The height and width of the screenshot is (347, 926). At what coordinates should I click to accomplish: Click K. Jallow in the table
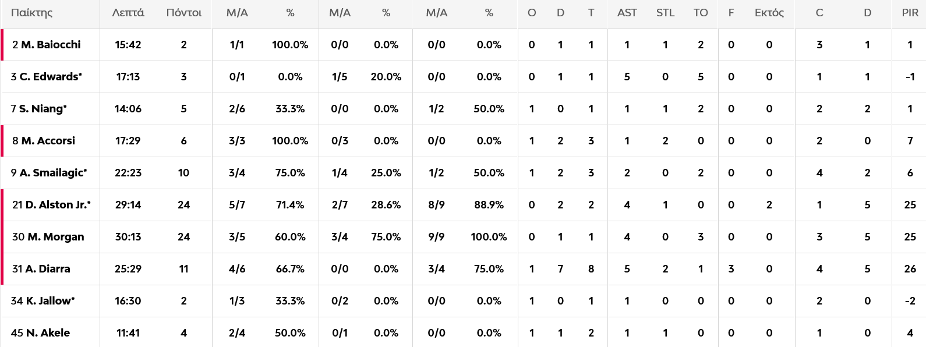click(x=50, y=301)
